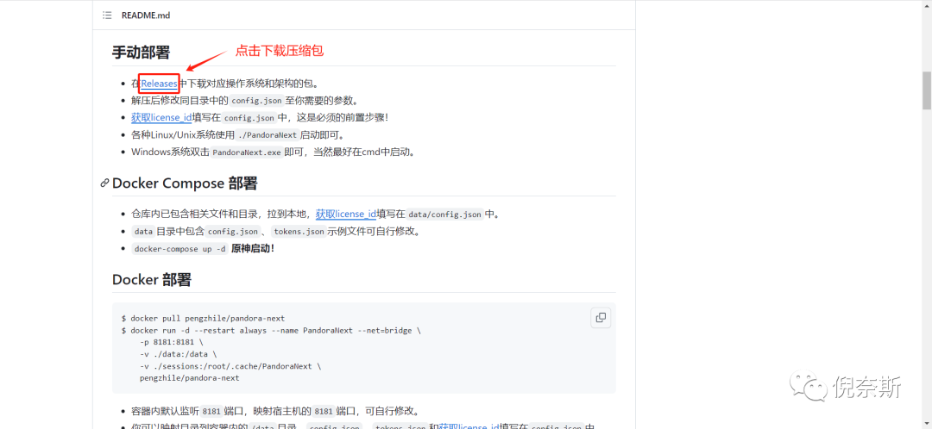This screenshot has height=429, width=932.
Task: Click the Docker 部署 heading
Action: [x=152, y=279]
